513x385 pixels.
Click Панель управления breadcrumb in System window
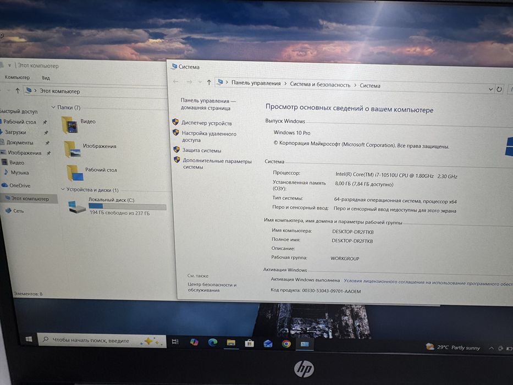(256, 83)
